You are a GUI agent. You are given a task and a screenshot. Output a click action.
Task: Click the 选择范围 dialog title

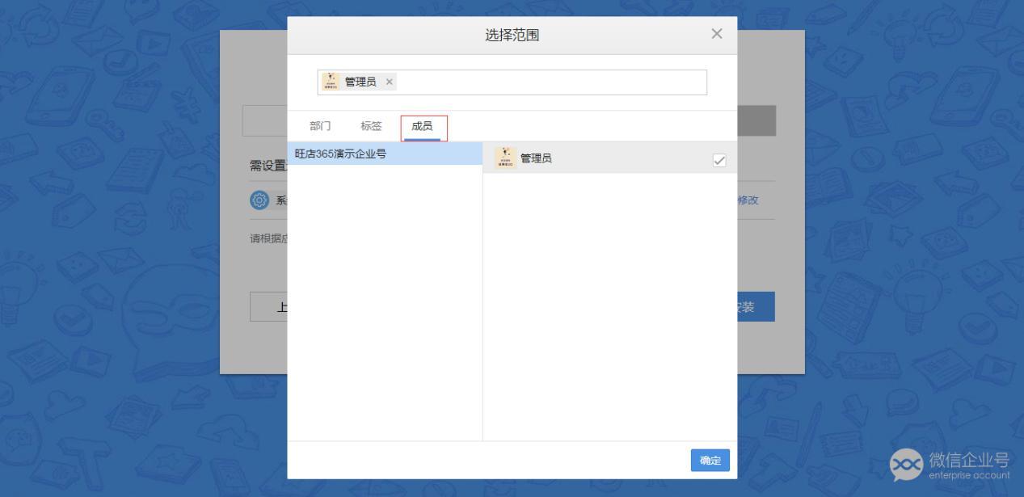(x=512, y=35)
